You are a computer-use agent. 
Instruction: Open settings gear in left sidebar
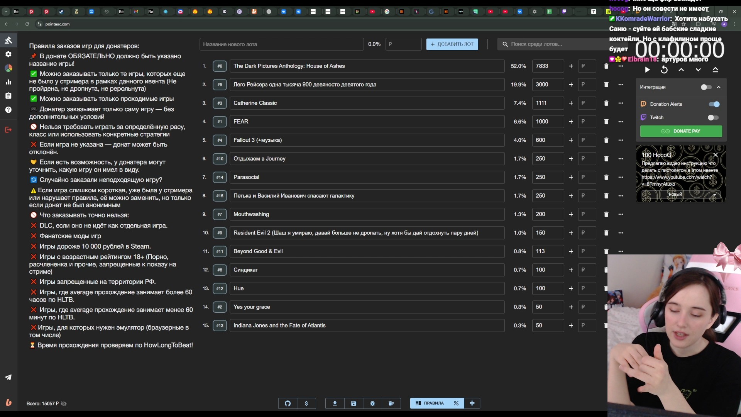coord(8,54)
